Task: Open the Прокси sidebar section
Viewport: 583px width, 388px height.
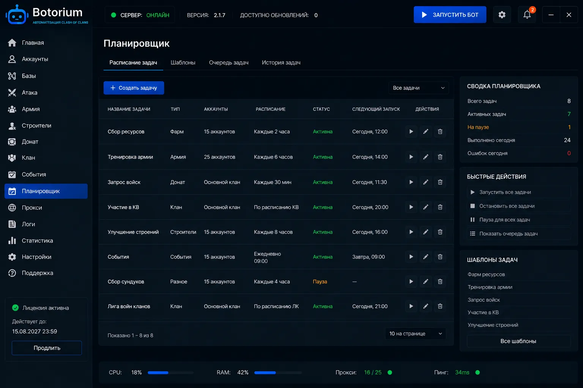Action: coord(46,208)
